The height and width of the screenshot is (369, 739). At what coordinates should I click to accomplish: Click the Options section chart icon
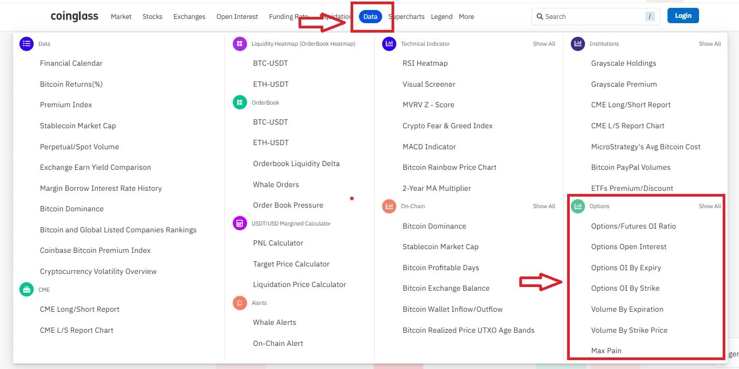coord(578,206)
